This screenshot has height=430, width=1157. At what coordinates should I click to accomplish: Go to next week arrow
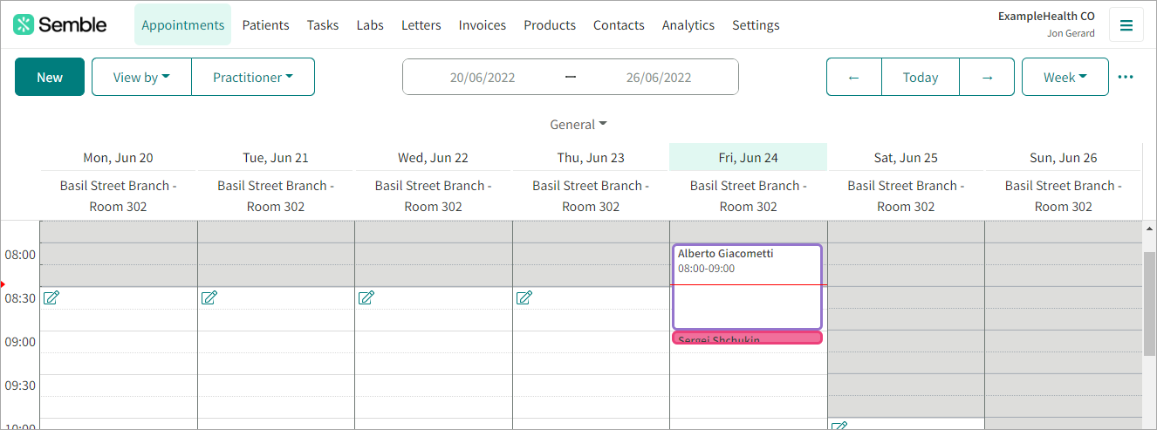(987, 77)
